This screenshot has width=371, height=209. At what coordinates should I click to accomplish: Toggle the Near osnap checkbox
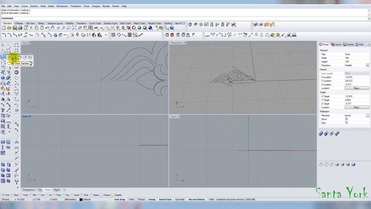[x=12, y=195]
